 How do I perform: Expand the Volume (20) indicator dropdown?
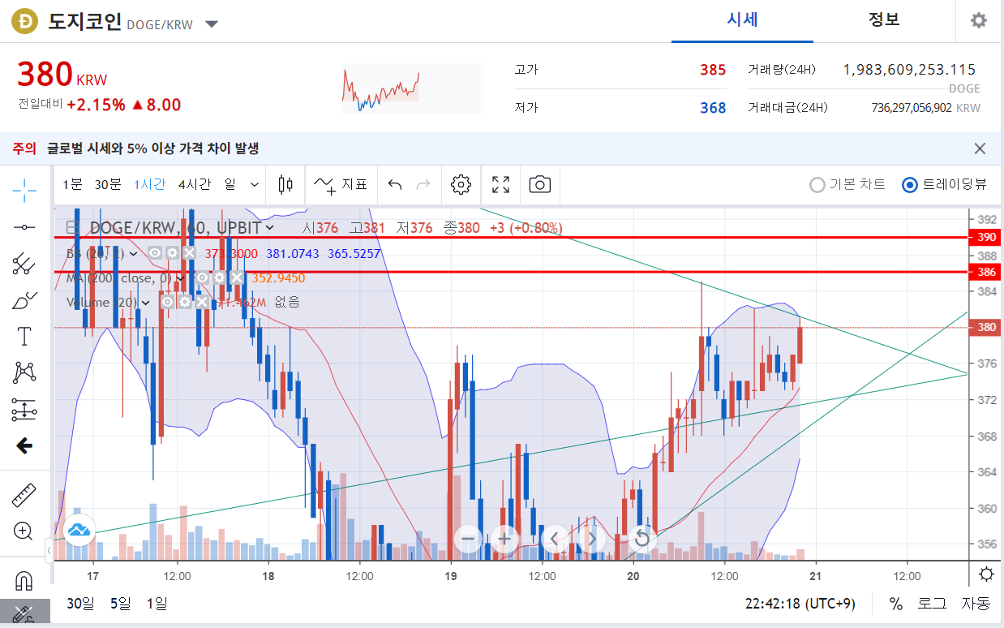(145, 303)
